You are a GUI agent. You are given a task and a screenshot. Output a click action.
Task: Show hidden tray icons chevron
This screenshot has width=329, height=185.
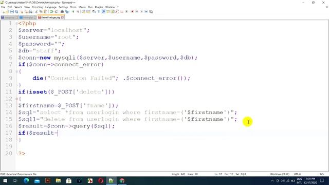(x=272, y=180)
